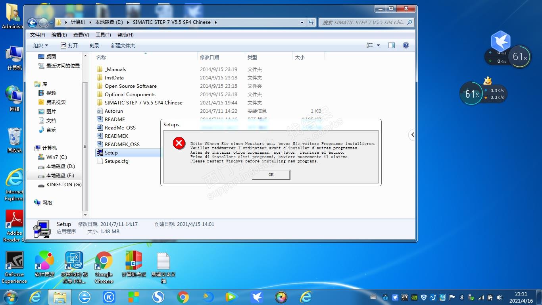Open the 工具(T) menu
Image resolution: width=542 pixels, height=305 pixels.
pos(103,35)
